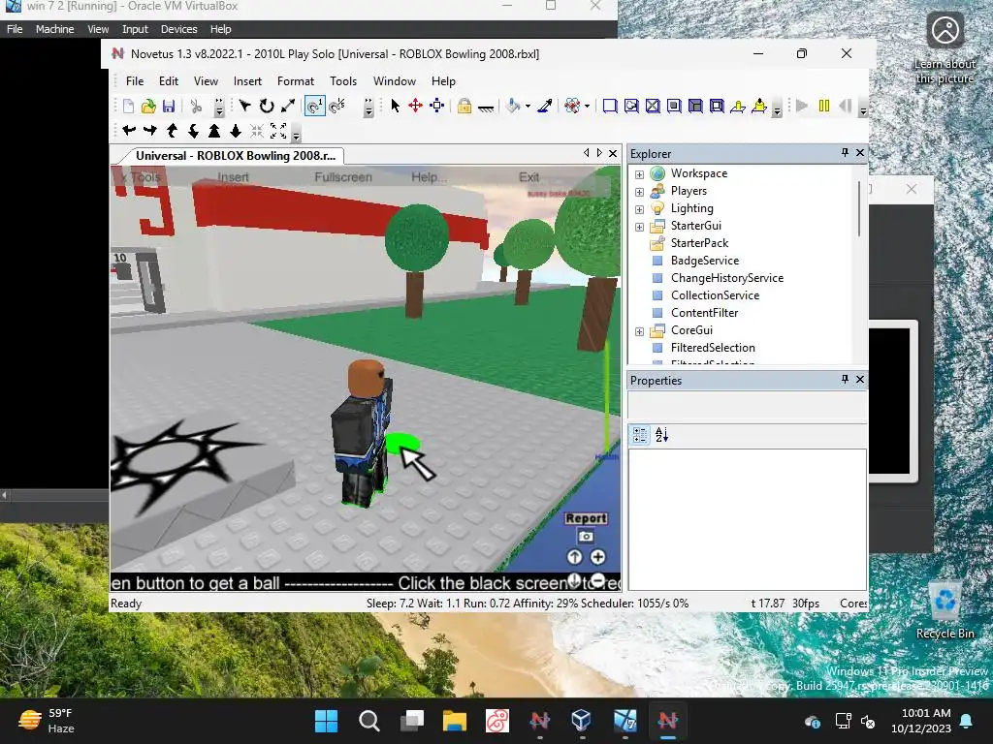
Task: Switch Properties to categorized view
Action: pyautogui.click(x=640, y=435)
